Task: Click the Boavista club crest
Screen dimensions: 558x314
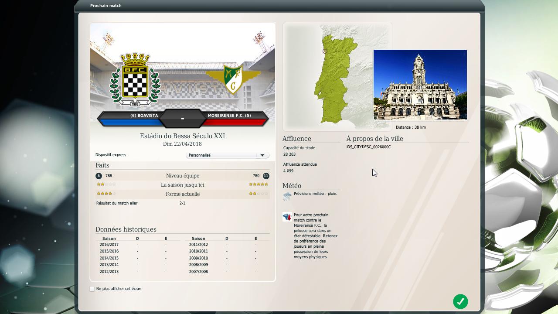Action: 135,79
